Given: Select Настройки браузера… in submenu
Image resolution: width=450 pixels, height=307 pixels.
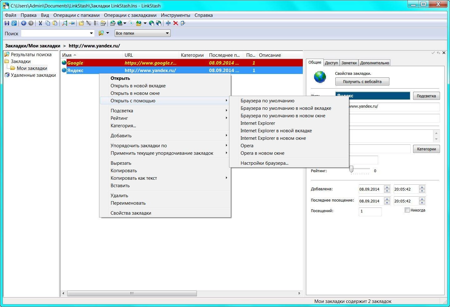Looking at the screenshot, I should click(x=289, y=163).
